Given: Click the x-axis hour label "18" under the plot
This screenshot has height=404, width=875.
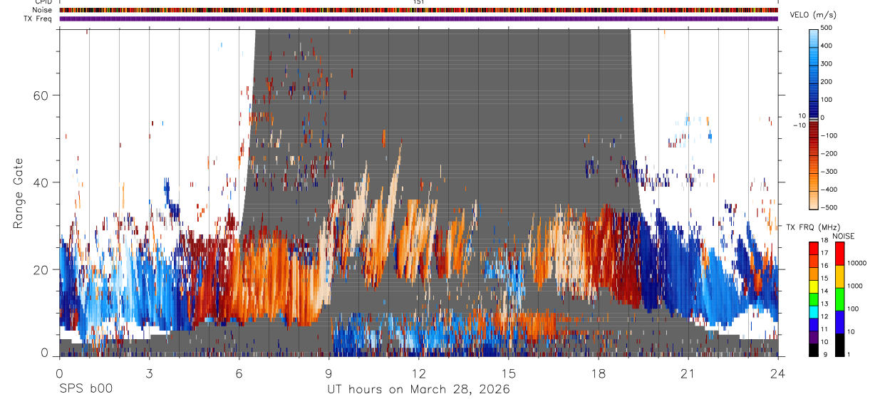Looking at the screenshot, I should (x=598, y=373).
